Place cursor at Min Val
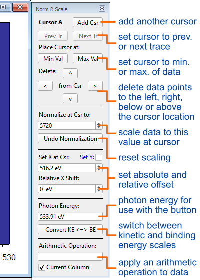This screenshot has width=200, height=280. (53, 59)
